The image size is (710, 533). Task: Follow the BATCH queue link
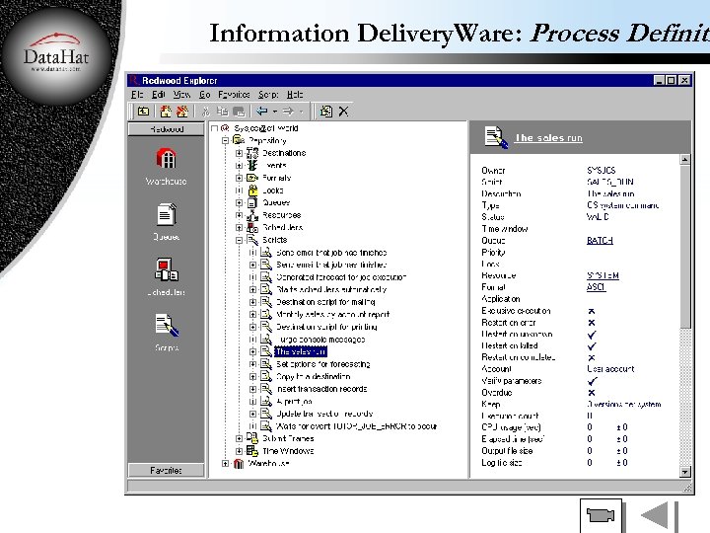tap(600, 240)
